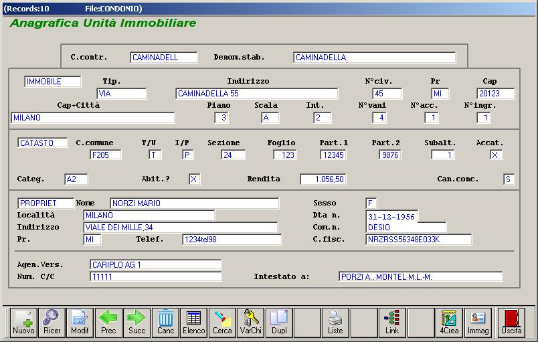Click the CATASTO section label box
The image size is (538, 342).
pyautogui.click(x=43, y=143)
